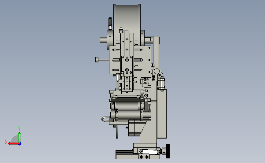
Task: Click the green Y axis arrow of the triad
Action: 20,138
